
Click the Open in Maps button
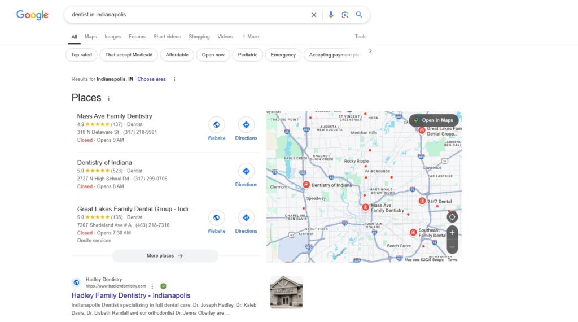point(433,120)
